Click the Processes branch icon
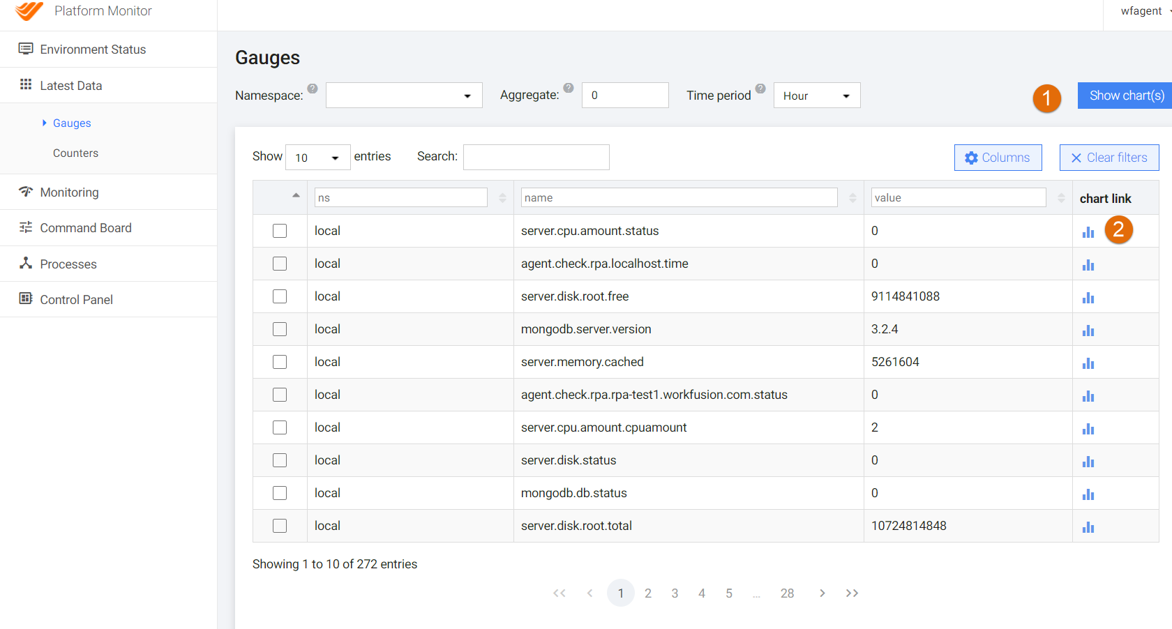The height and width of the screenshot is (629, 1172). tap(26, 263)
